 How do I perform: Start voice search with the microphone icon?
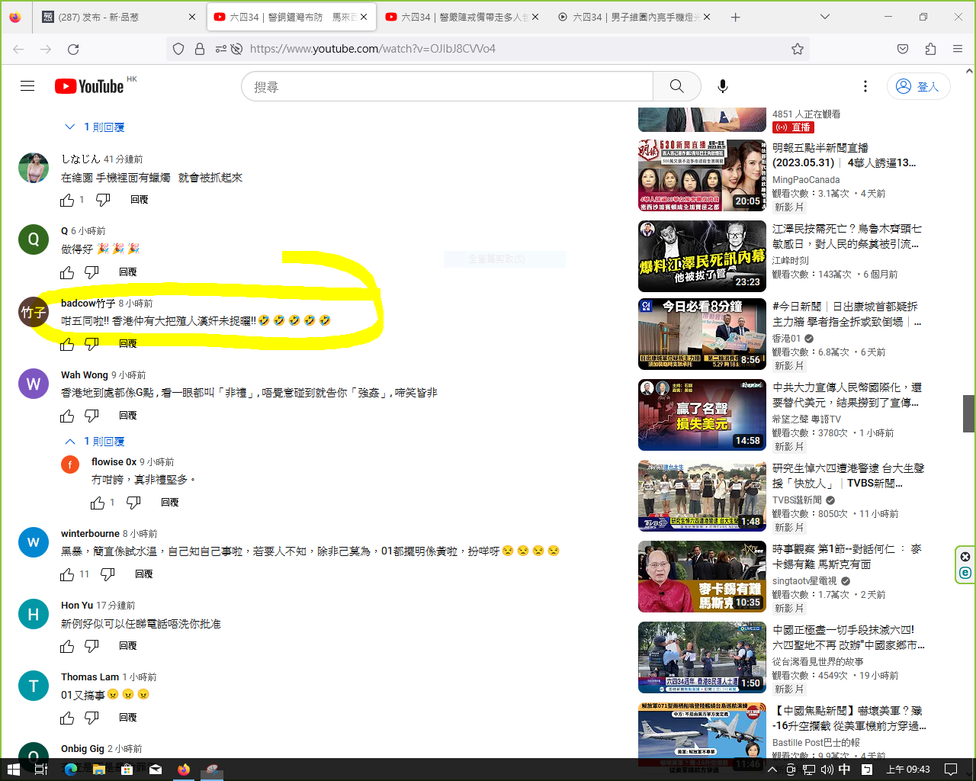click(723, 86)
